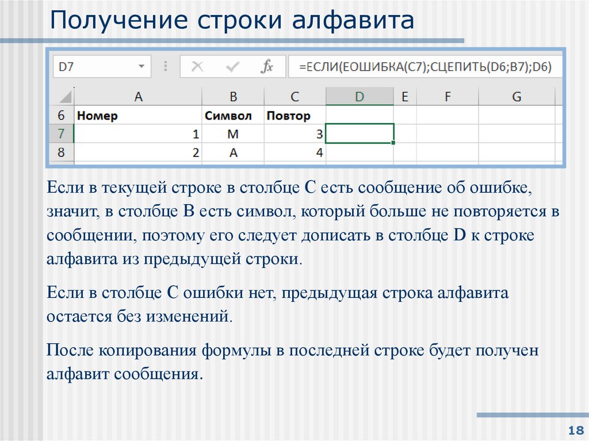
Task: Click the Insert Function fx icon
Action: [268, 66]
